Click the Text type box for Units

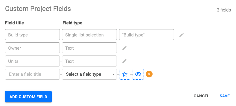(89, 61)
